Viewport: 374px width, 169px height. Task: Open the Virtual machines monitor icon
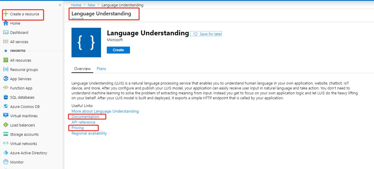click(x=6, y=116)
